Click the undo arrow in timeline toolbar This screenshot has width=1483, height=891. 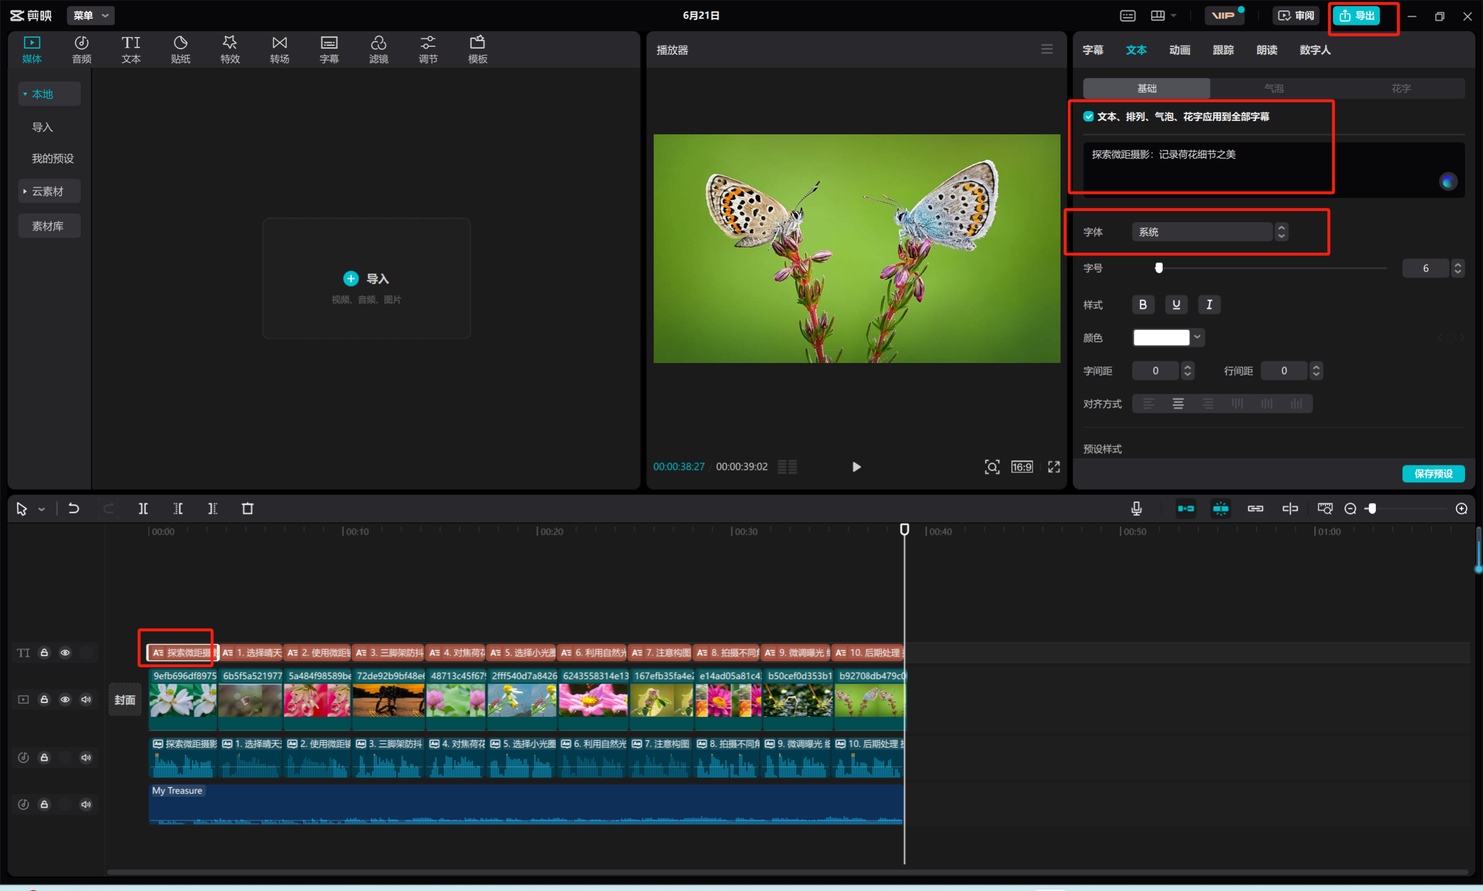(73, 508)
